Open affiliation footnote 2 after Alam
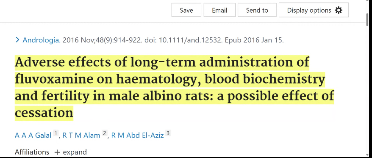Image resolution: width=372 pixels, height=158 pixels. (104, 133)
